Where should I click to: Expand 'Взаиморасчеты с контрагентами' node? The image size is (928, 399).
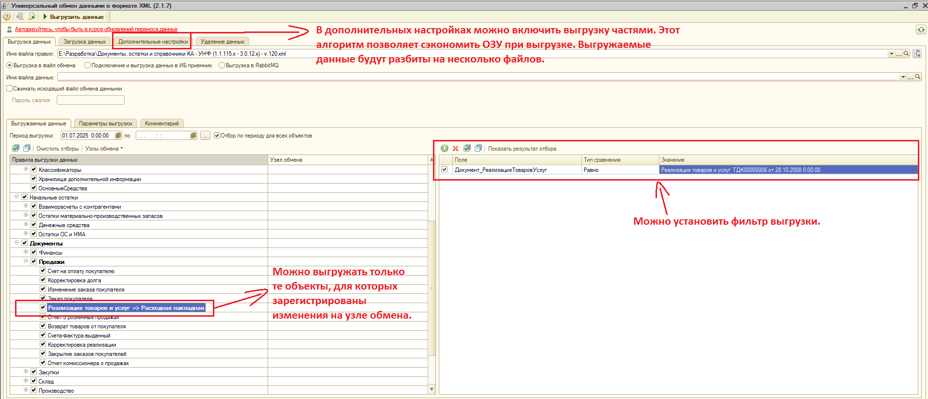26,206
